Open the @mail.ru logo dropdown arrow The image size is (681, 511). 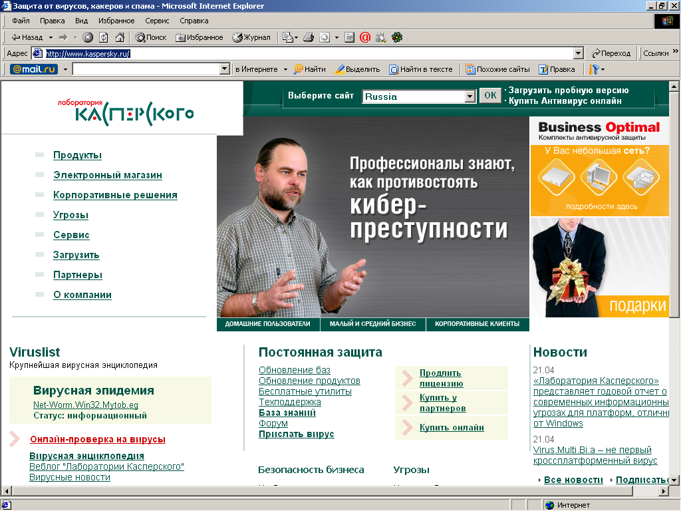click(65, 69)
